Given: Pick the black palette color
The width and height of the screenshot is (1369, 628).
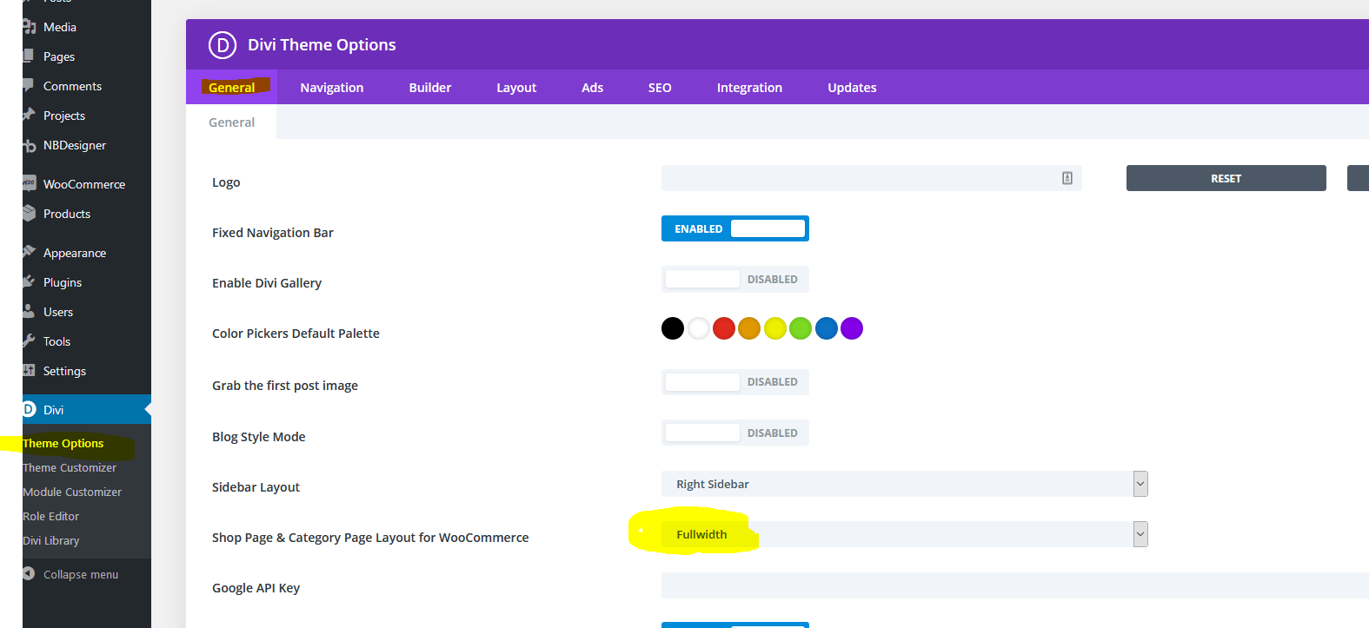Looking at the screenshot, I should [x=673, y=328].
